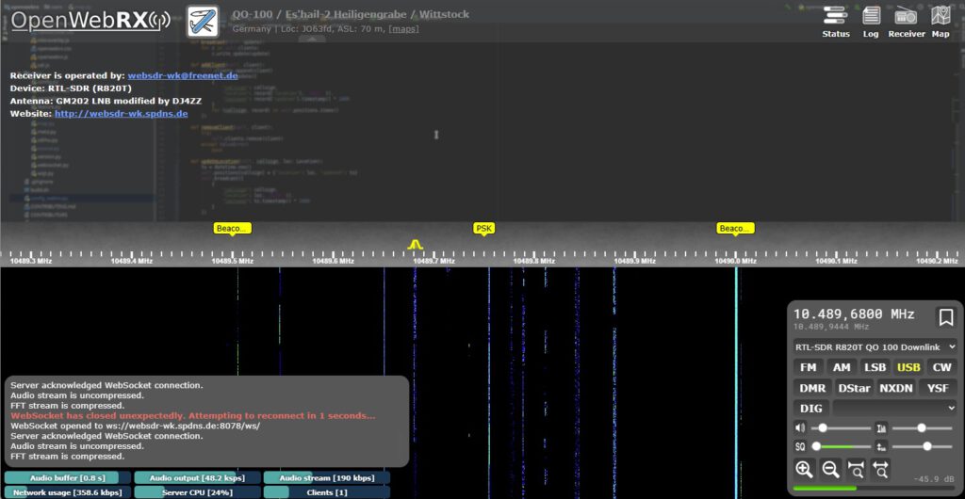965x499 pixels.
Task: Click the bookmark icon next to frequency
Action: click(x=944, y=317)
